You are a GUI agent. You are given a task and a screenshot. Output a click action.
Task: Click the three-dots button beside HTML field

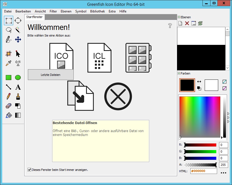point(223,173)
